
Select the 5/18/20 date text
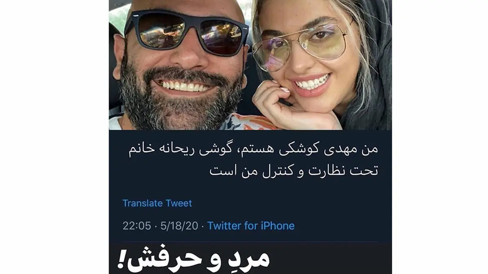click(179, 226)
